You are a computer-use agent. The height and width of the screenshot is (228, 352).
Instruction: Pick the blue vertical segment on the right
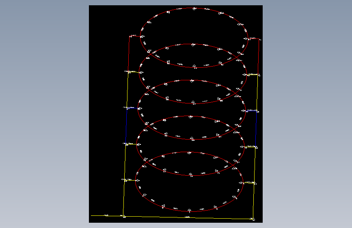[256, 129]
